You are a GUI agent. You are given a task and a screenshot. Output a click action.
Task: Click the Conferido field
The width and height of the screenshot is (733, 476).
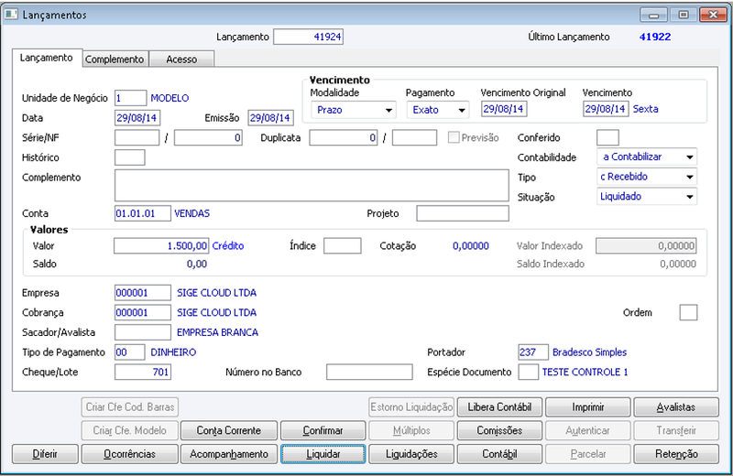click(607, 138)
